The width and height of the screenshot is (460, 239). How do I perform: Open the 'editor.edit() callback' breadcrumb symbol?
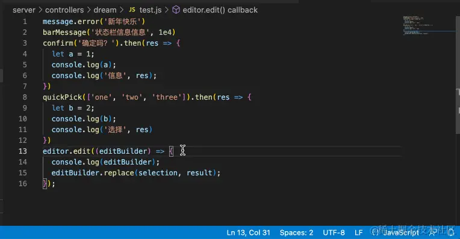[x=220, y=10]
